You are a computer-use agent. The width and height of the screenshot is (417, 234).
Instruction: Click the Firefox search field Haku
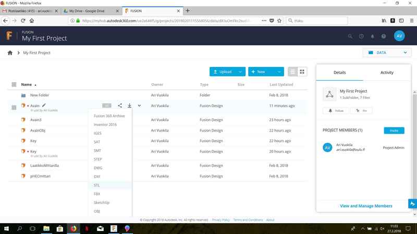[x=317, y=21]
